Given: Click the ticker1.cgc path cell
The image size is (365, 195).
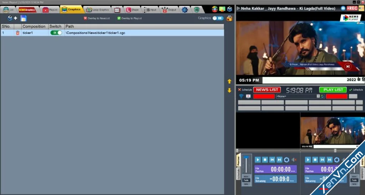Looking at the screenshot, I should pos(144,33).
